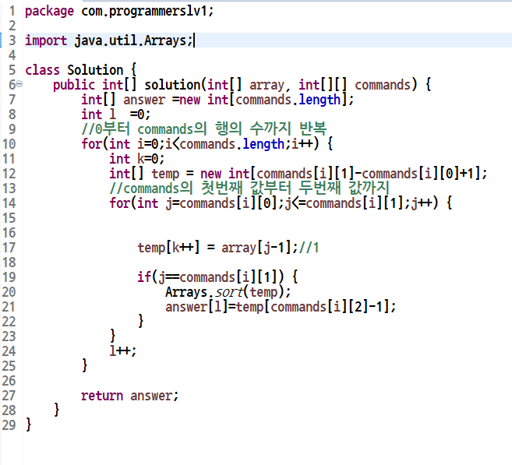This screenshot has width=512, height=465.
Task: Click 'for' keyword on line 14
Action: coord(120,203)
